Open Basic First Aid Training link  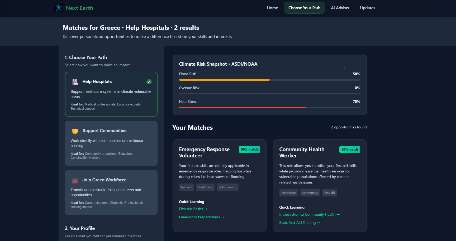300,223
